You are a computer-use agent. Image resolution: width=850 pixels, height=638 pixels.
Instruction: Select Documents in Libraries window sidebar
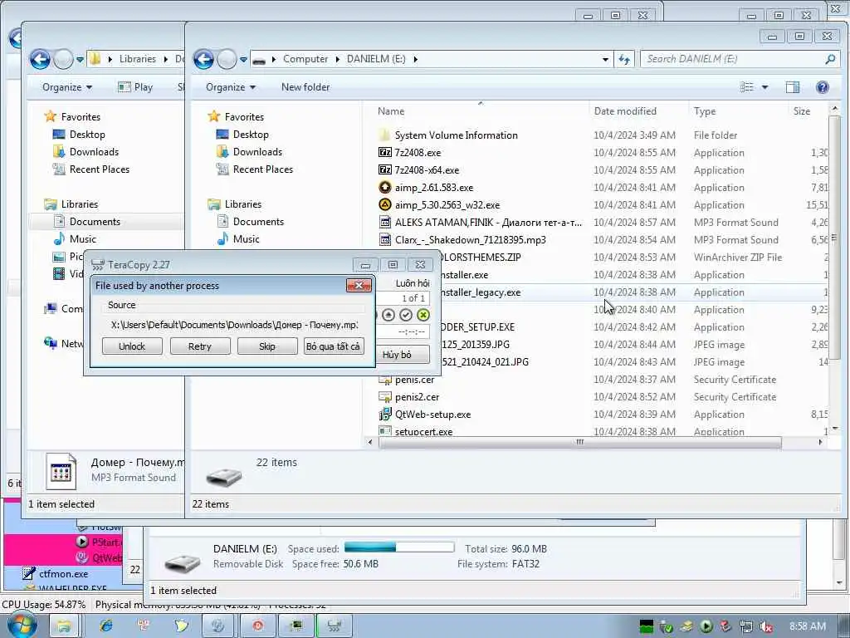(95, 221)
